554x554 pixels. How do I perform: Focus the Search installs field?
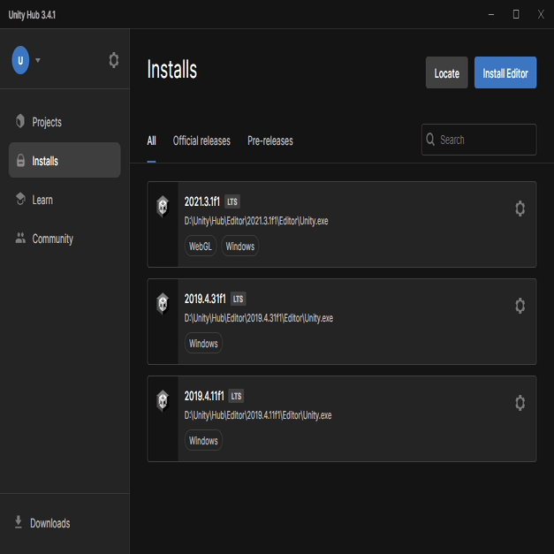(479, 140)
